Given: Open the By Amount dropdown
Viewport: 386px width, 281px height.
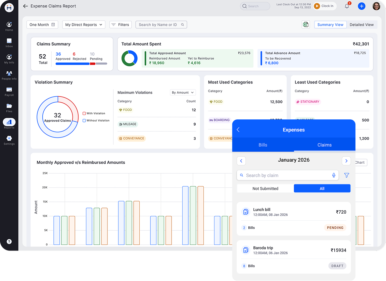Looking at the screenshot, I should [183, 93].
